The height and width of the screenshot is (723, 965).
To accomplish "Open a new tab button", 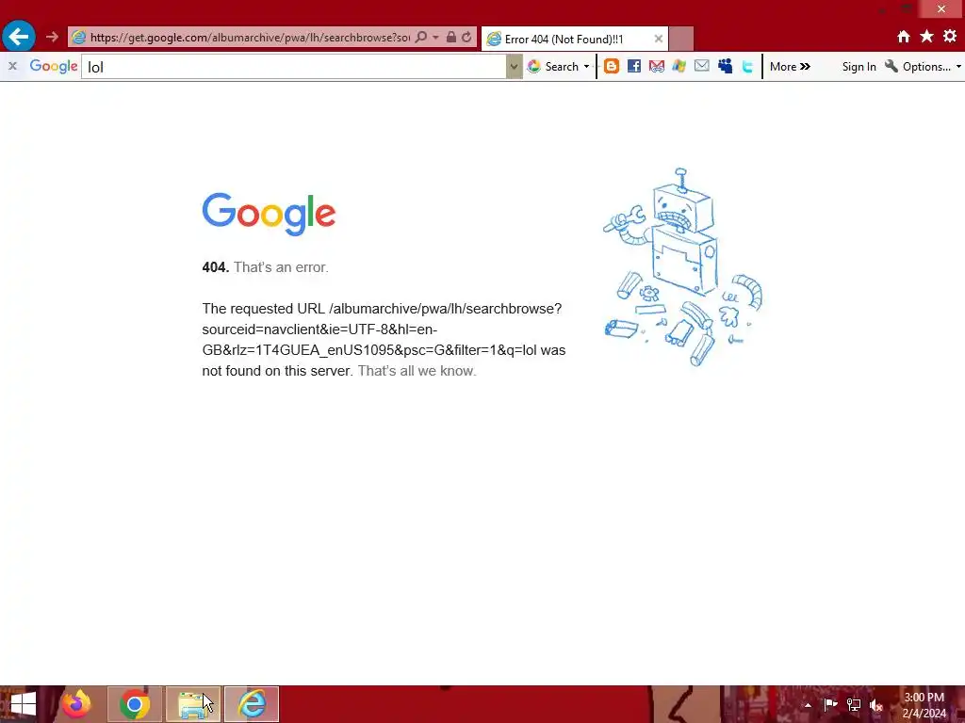I will pyautogui.click(x=681, y=39).
